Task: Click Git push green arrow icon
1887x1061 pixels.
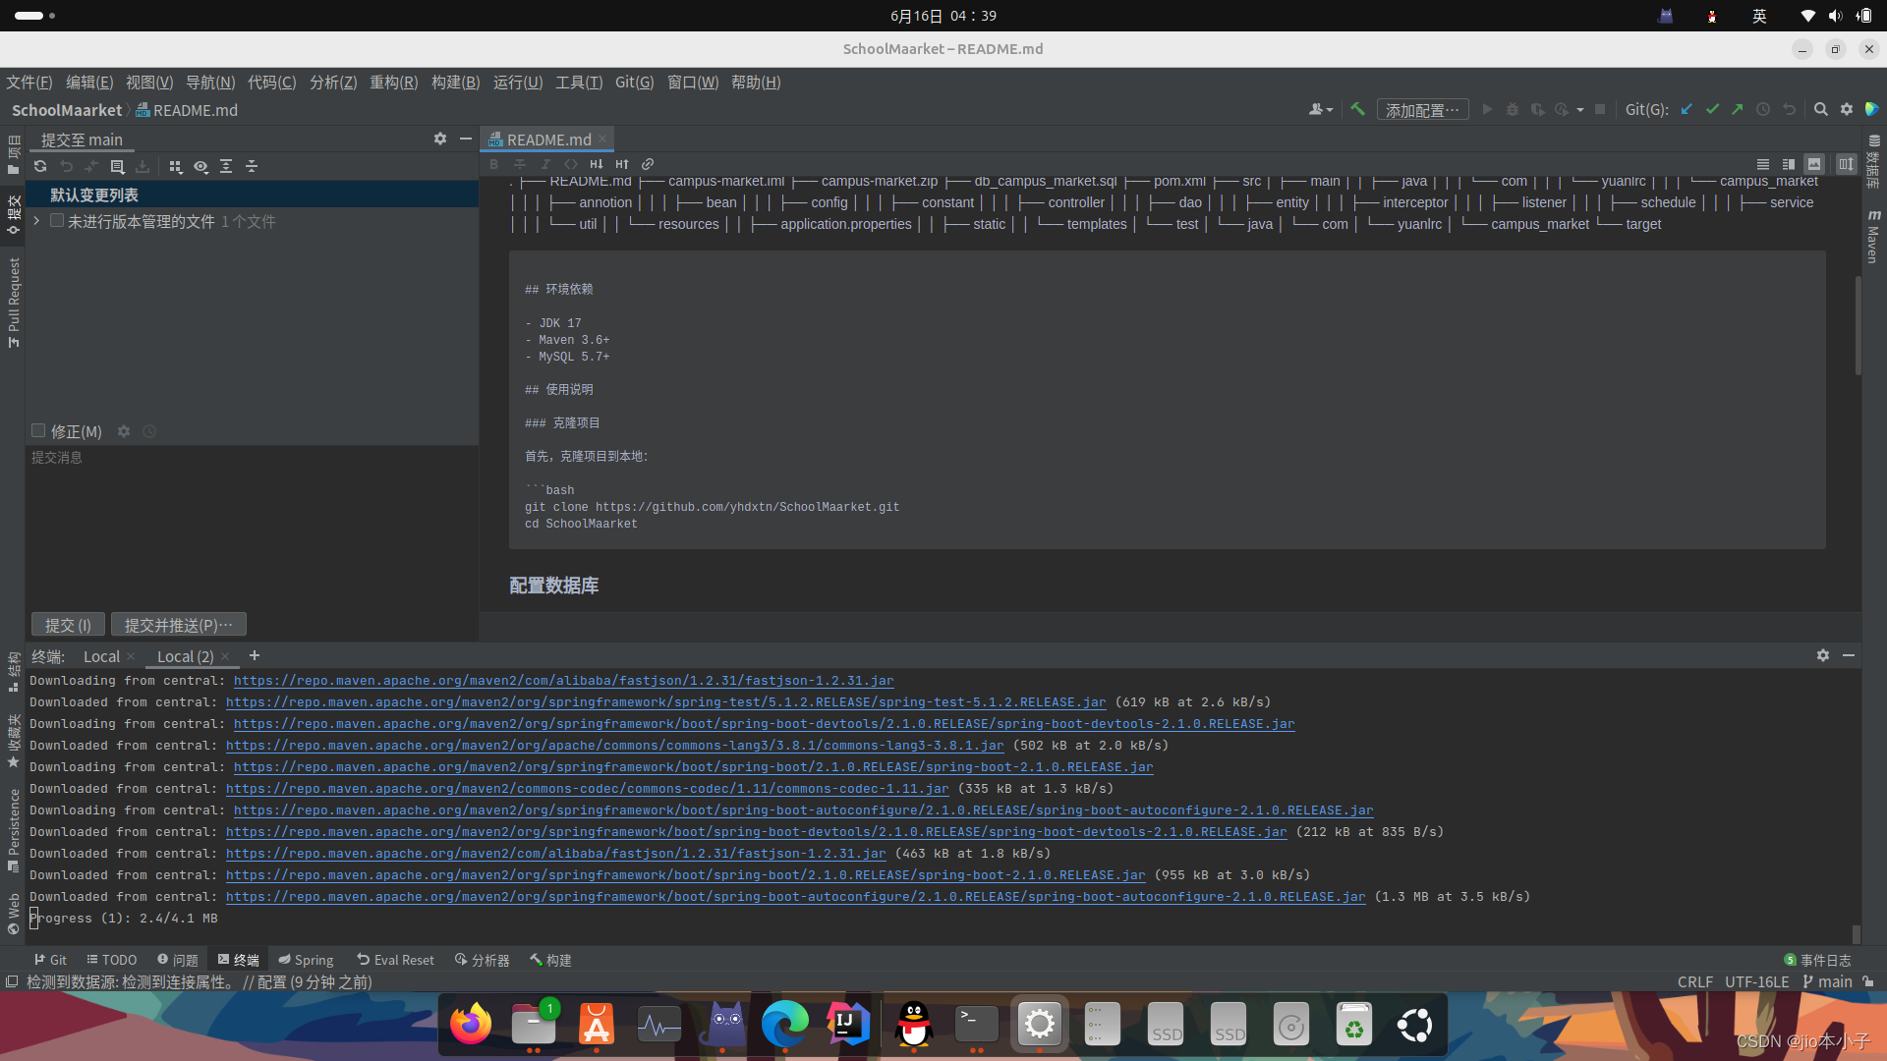Action: tap(1738, 109)
